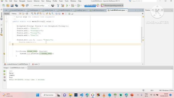
Task: Collapse the main method code fold
Action: (x=7, y=21)
